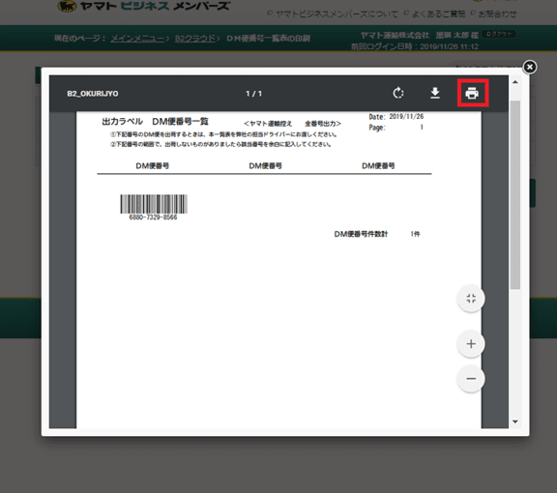
Task: Open the お問合わせ link
Action: tap(497, 14)
